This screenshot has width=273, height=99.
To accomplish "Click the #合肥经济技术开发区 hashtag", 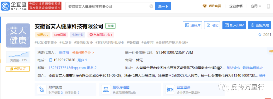I will (172, 42).
